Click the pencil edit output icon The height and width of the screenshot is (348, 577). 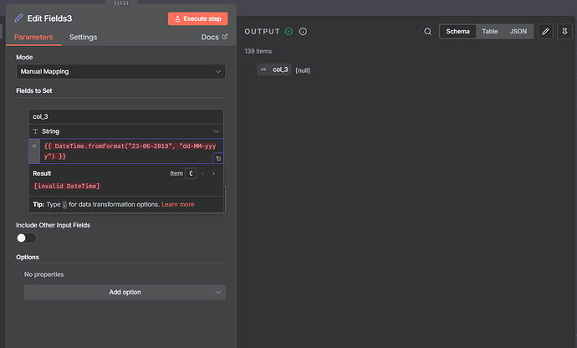pyautogui.click(x=545, y=32)
